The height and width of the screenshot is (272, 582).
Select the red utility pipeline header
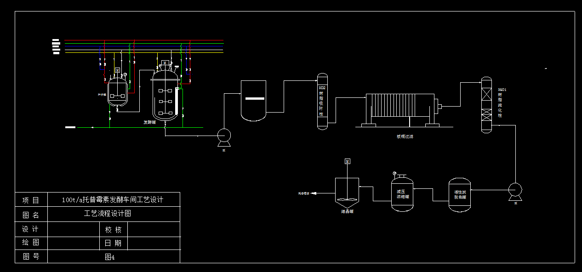coord(144,40)
